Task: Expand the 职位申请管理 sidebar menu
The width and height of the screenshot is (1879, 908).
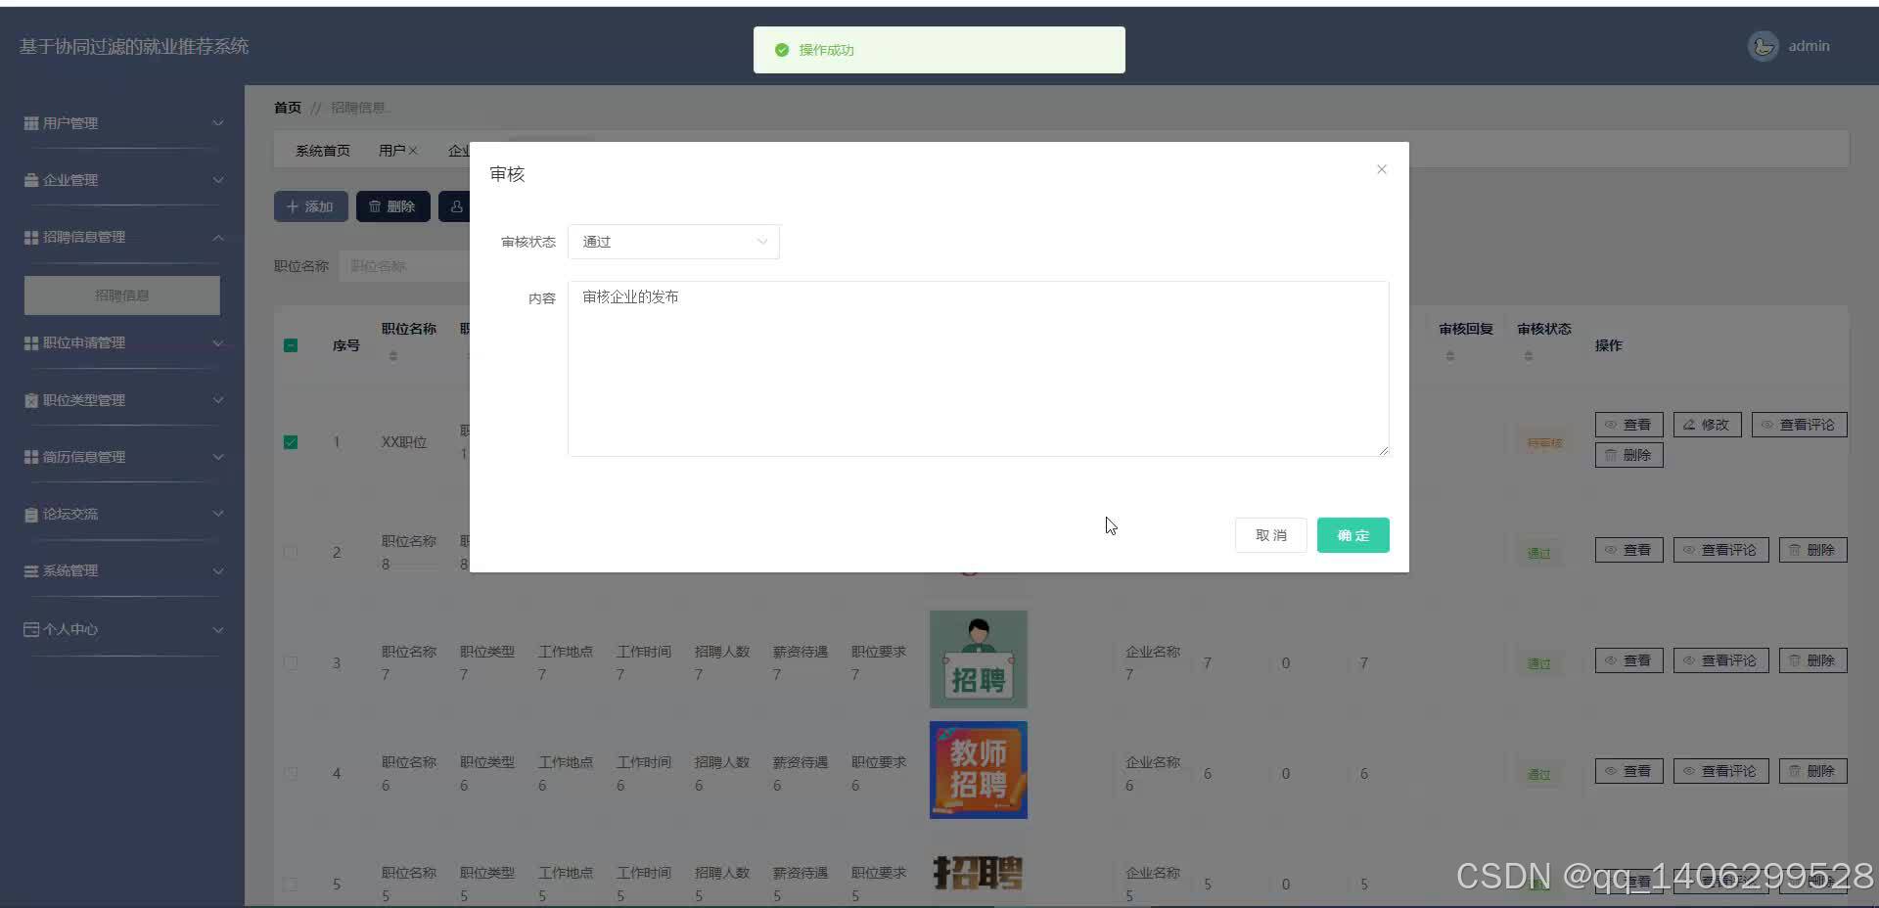Action: point(122,342)
